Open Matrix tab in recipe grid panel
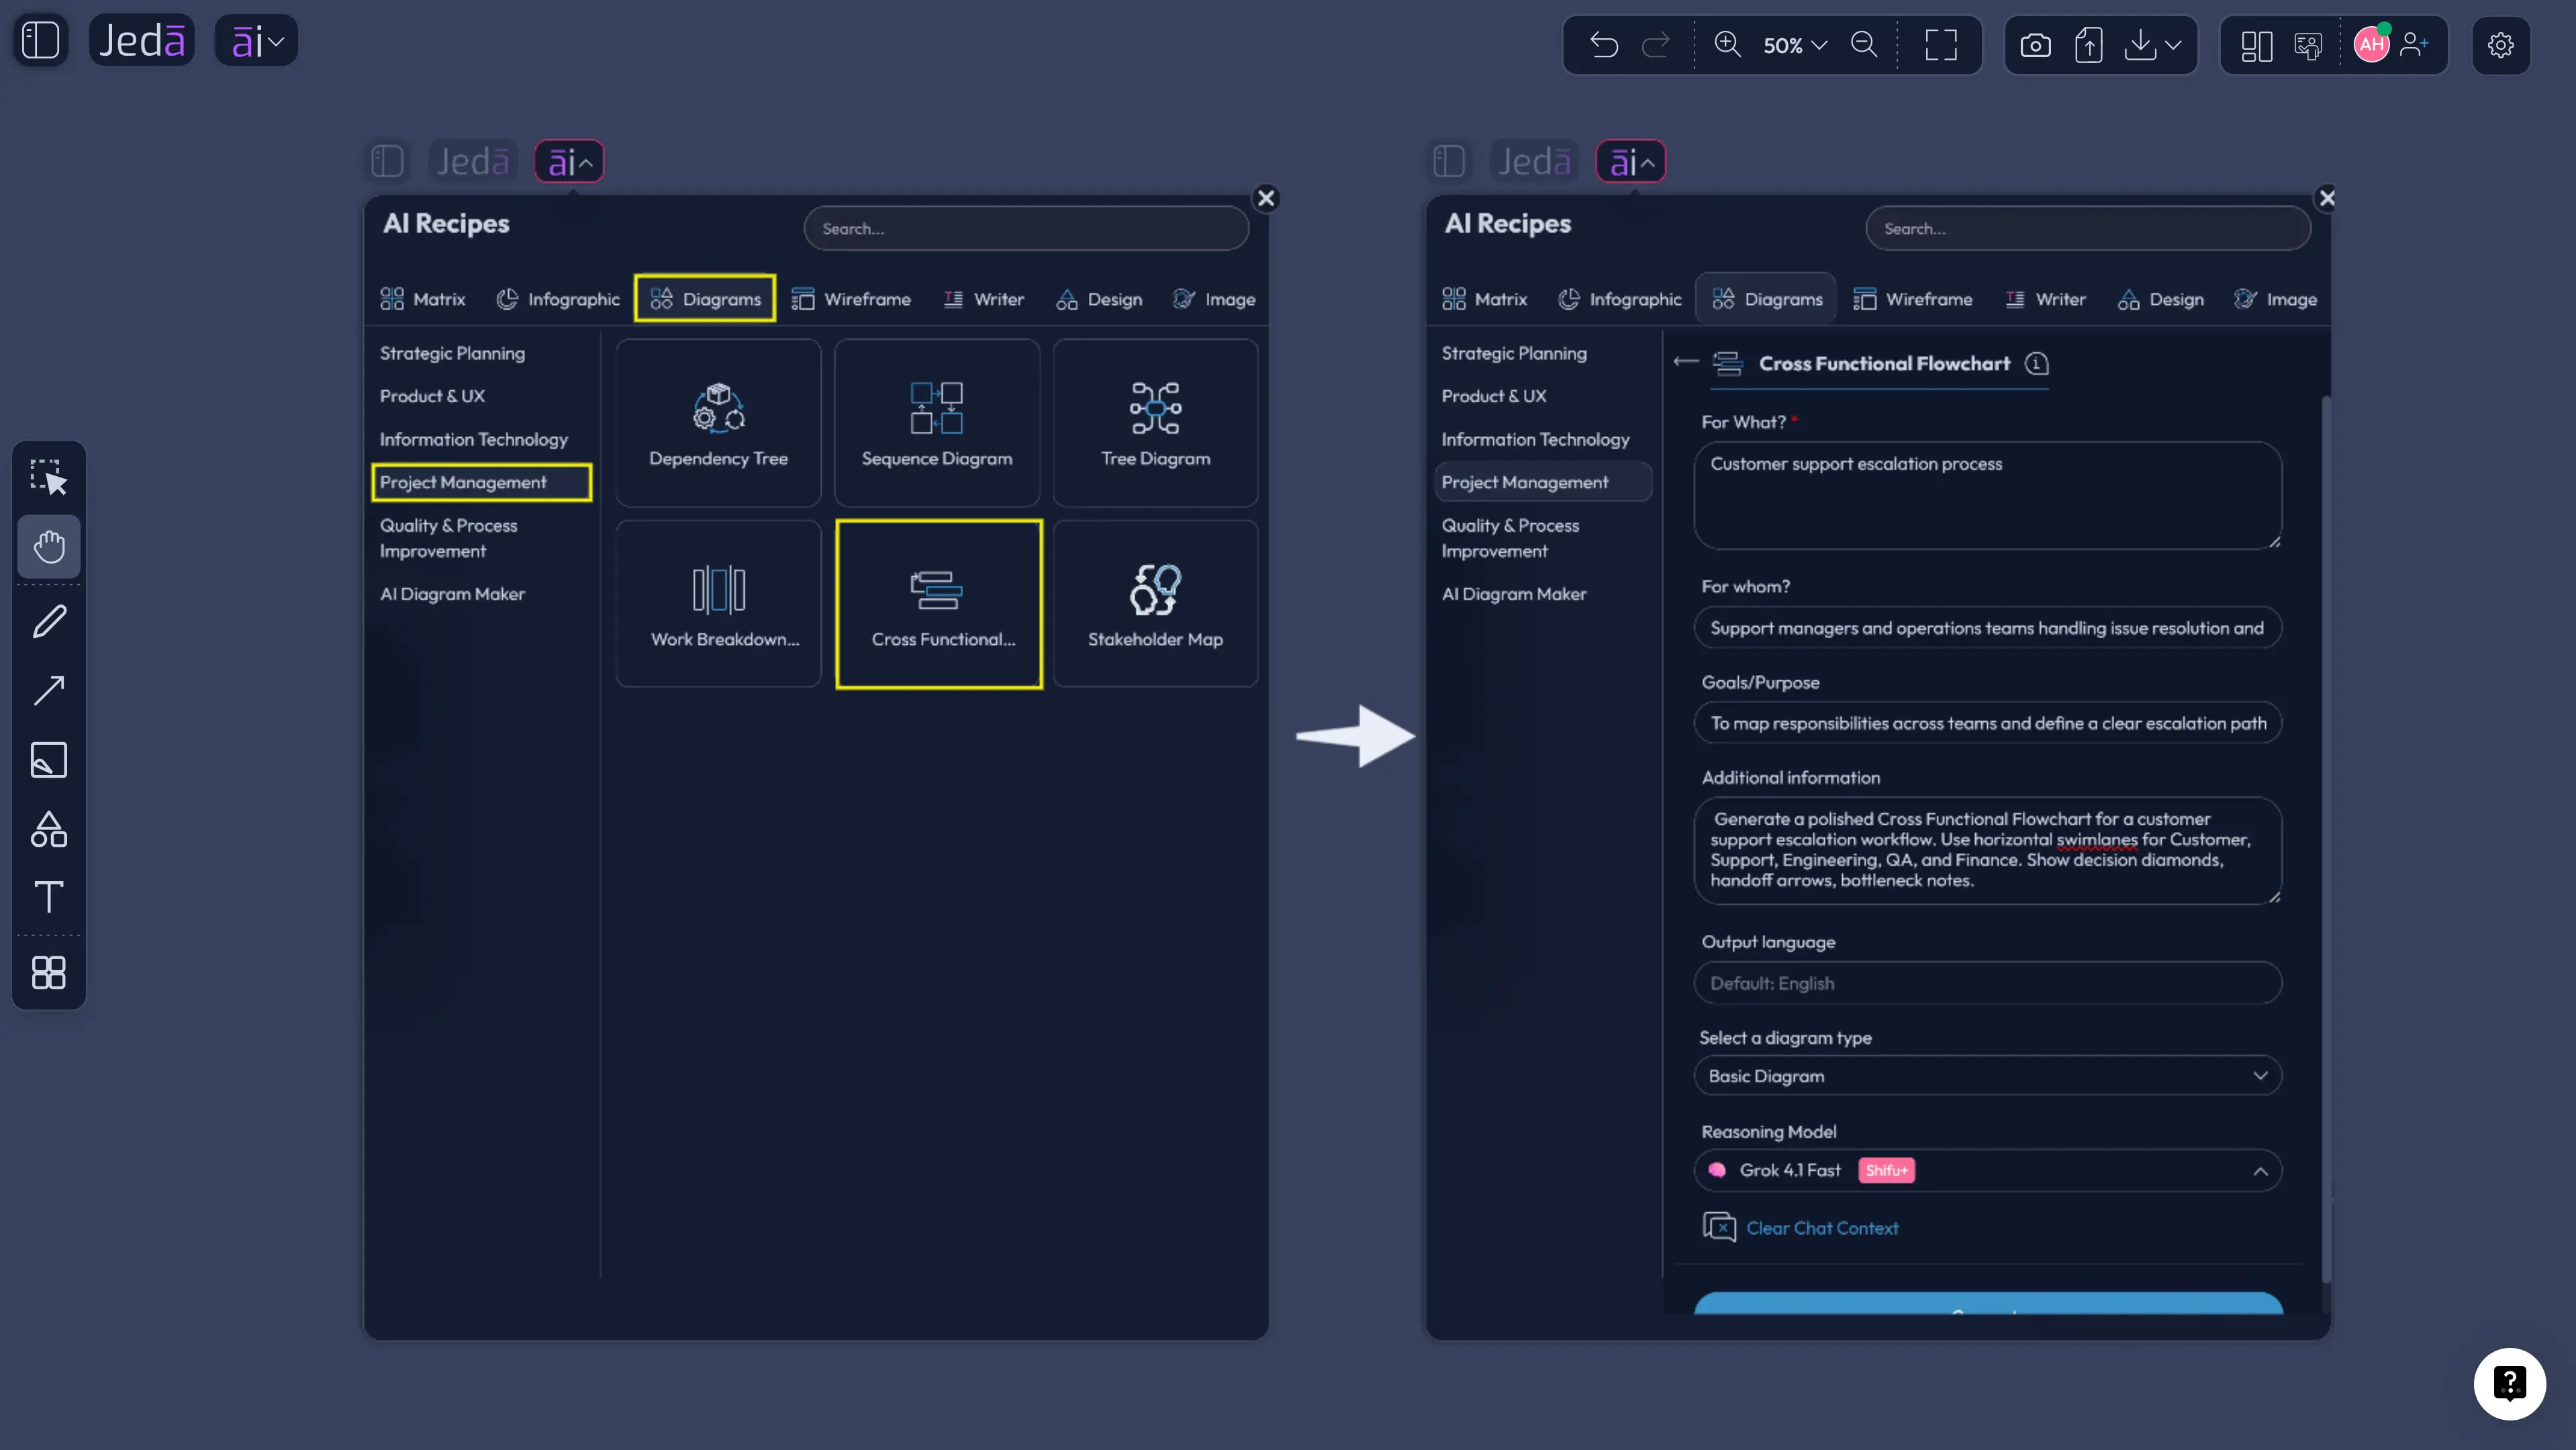This screenshot has height=1450, width=2576. [423, 300]
